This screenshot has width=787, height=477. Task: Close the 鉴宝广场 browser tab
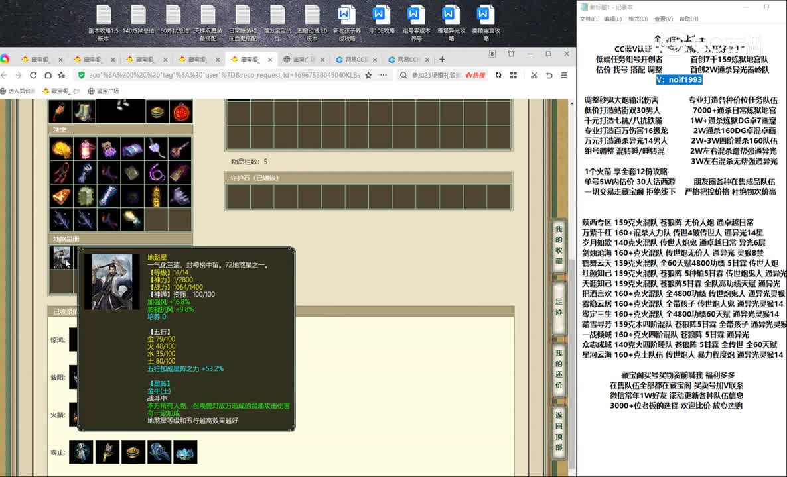point(322,59)
